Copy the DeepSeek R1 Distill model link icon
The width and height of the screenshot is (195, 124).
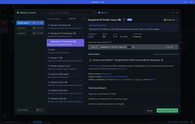124,20
